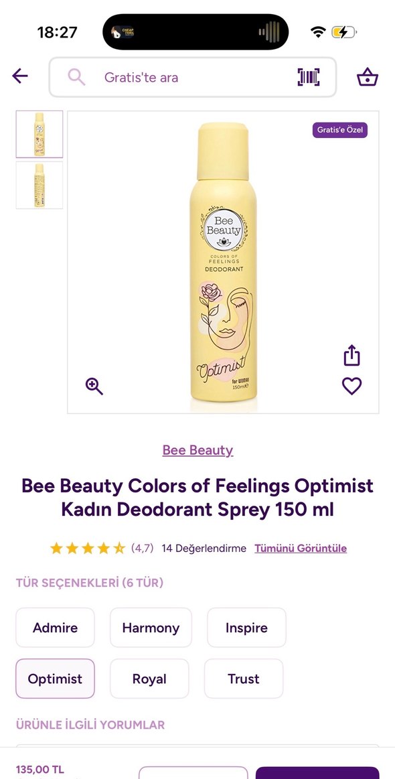Select the Harmony variant option
The width and height of the screenshot is (395, 779).
pos(151,628)
